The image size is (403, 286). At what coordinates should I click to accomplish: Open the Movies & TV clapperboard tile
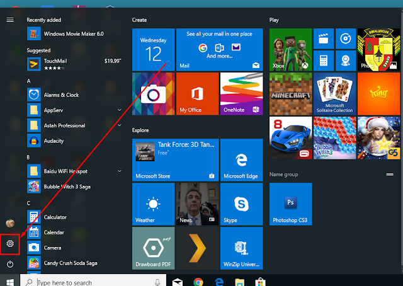(x=324, y=39)
